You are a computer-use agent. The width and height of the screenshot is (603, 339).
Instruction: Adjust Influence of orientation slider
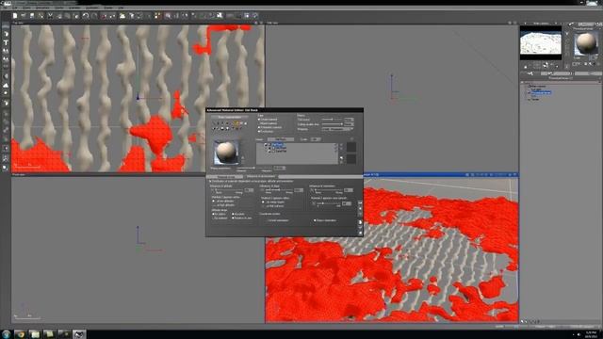tap(329, 190)
